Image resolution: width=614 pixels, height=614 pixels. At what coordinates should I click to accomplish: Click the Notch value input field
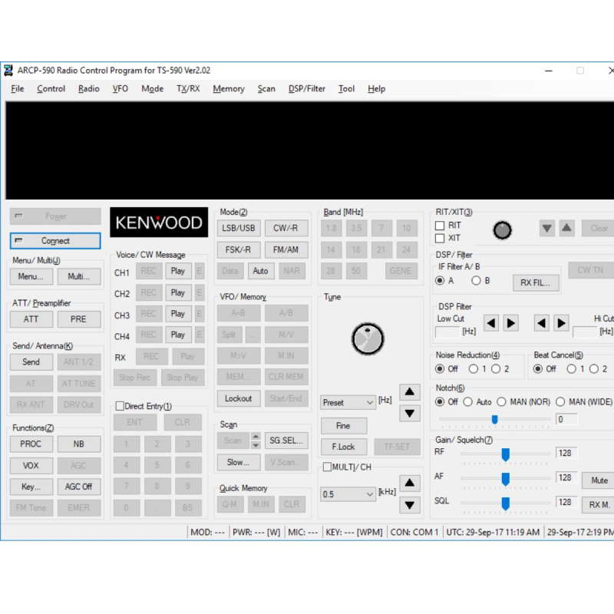[566, 419]
